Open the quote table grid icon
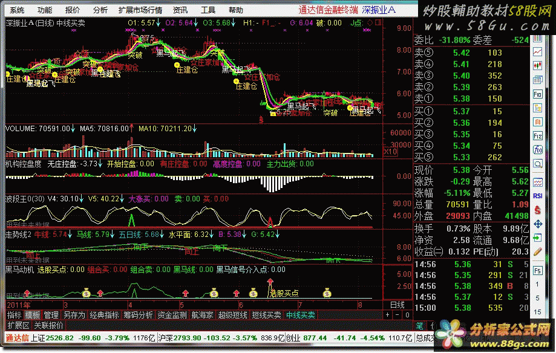This screenshot has width=556, height=353. (538, 38)
